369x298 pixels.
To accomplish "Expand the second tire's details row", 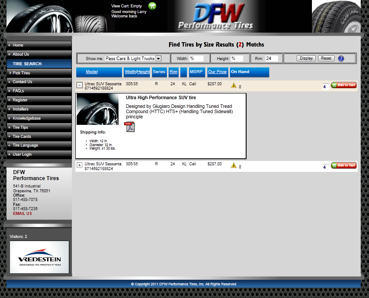I will 79,165.
